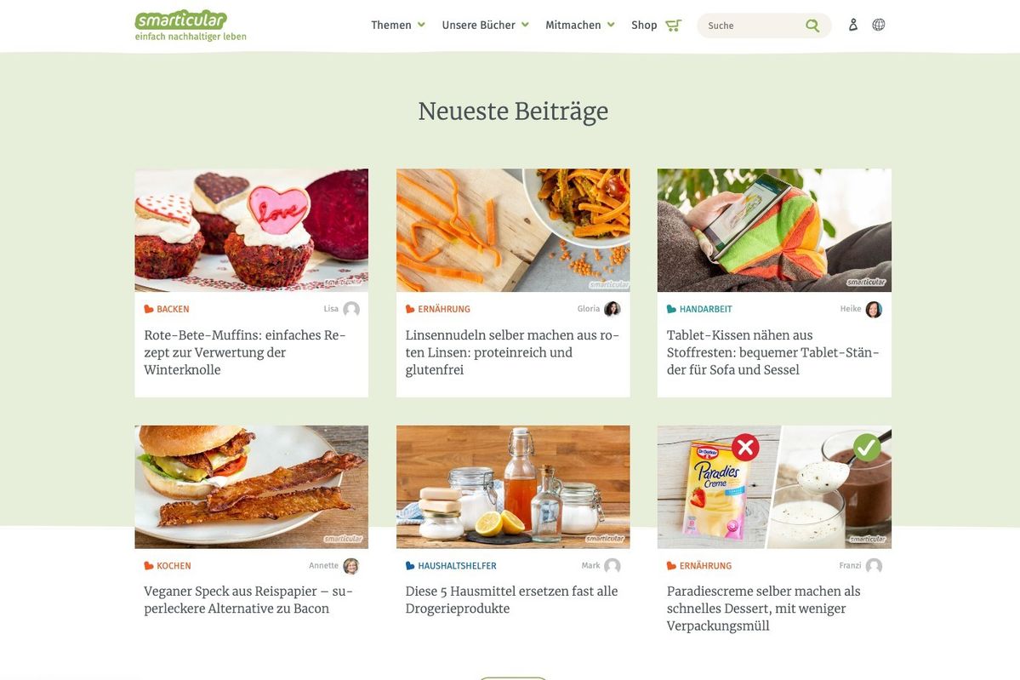Click Gloria's author avatar

[x=613, y=309]
